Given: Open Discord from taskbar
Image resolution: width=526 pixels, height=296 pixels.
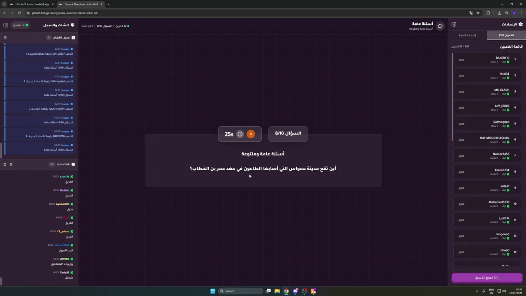Looking at the screenshot, I should tap(295, 291).
